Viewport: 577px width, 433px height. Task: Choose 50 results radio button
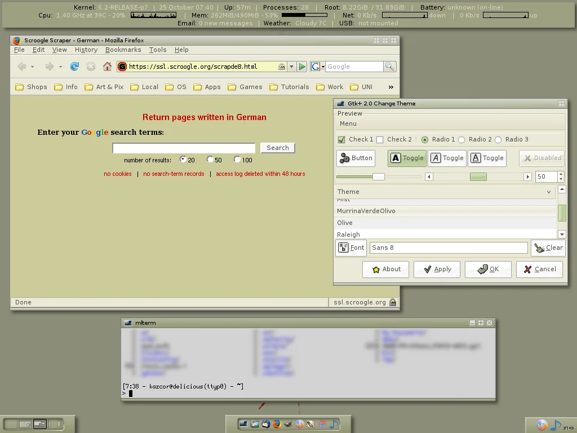click(210, 159)
